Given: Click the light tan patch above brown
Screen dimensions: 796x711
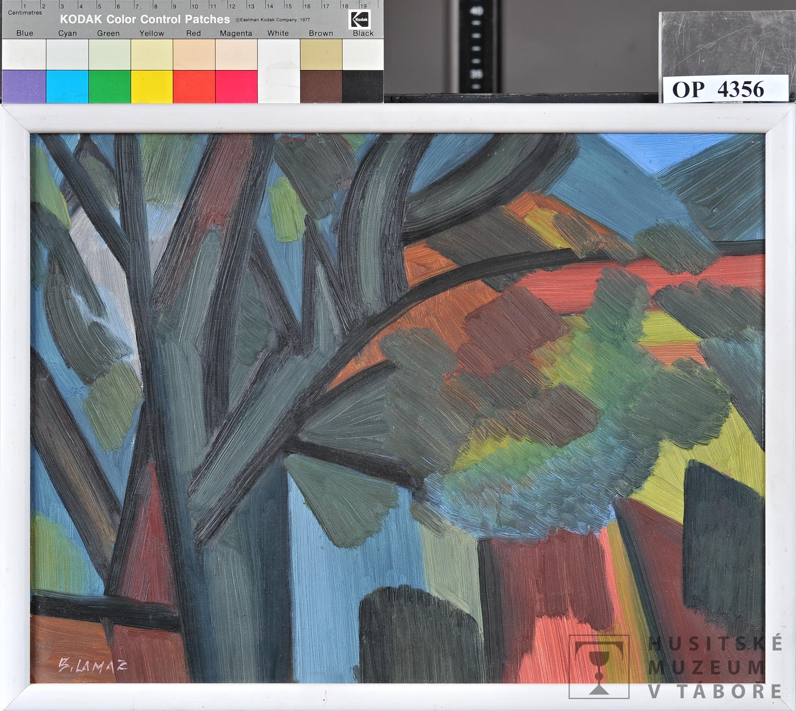Looking at the screenshot, I should click(x=321, y=54).
